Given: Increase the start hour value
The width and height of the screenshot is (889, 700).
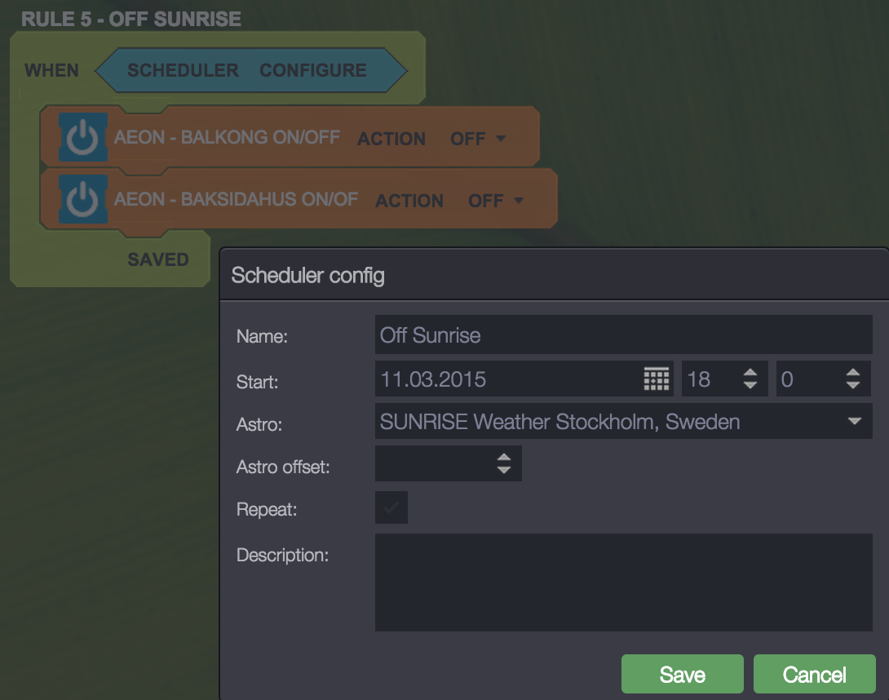Looking at the screenshot, I should (x=750, y=374).
